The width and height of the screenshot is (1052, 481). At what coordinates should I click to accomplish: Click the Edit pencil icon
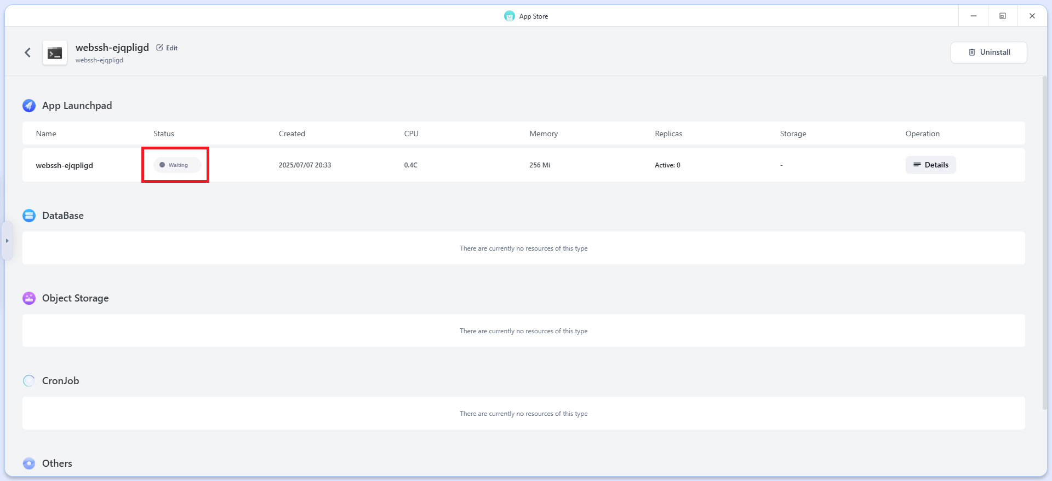point(160,48)
